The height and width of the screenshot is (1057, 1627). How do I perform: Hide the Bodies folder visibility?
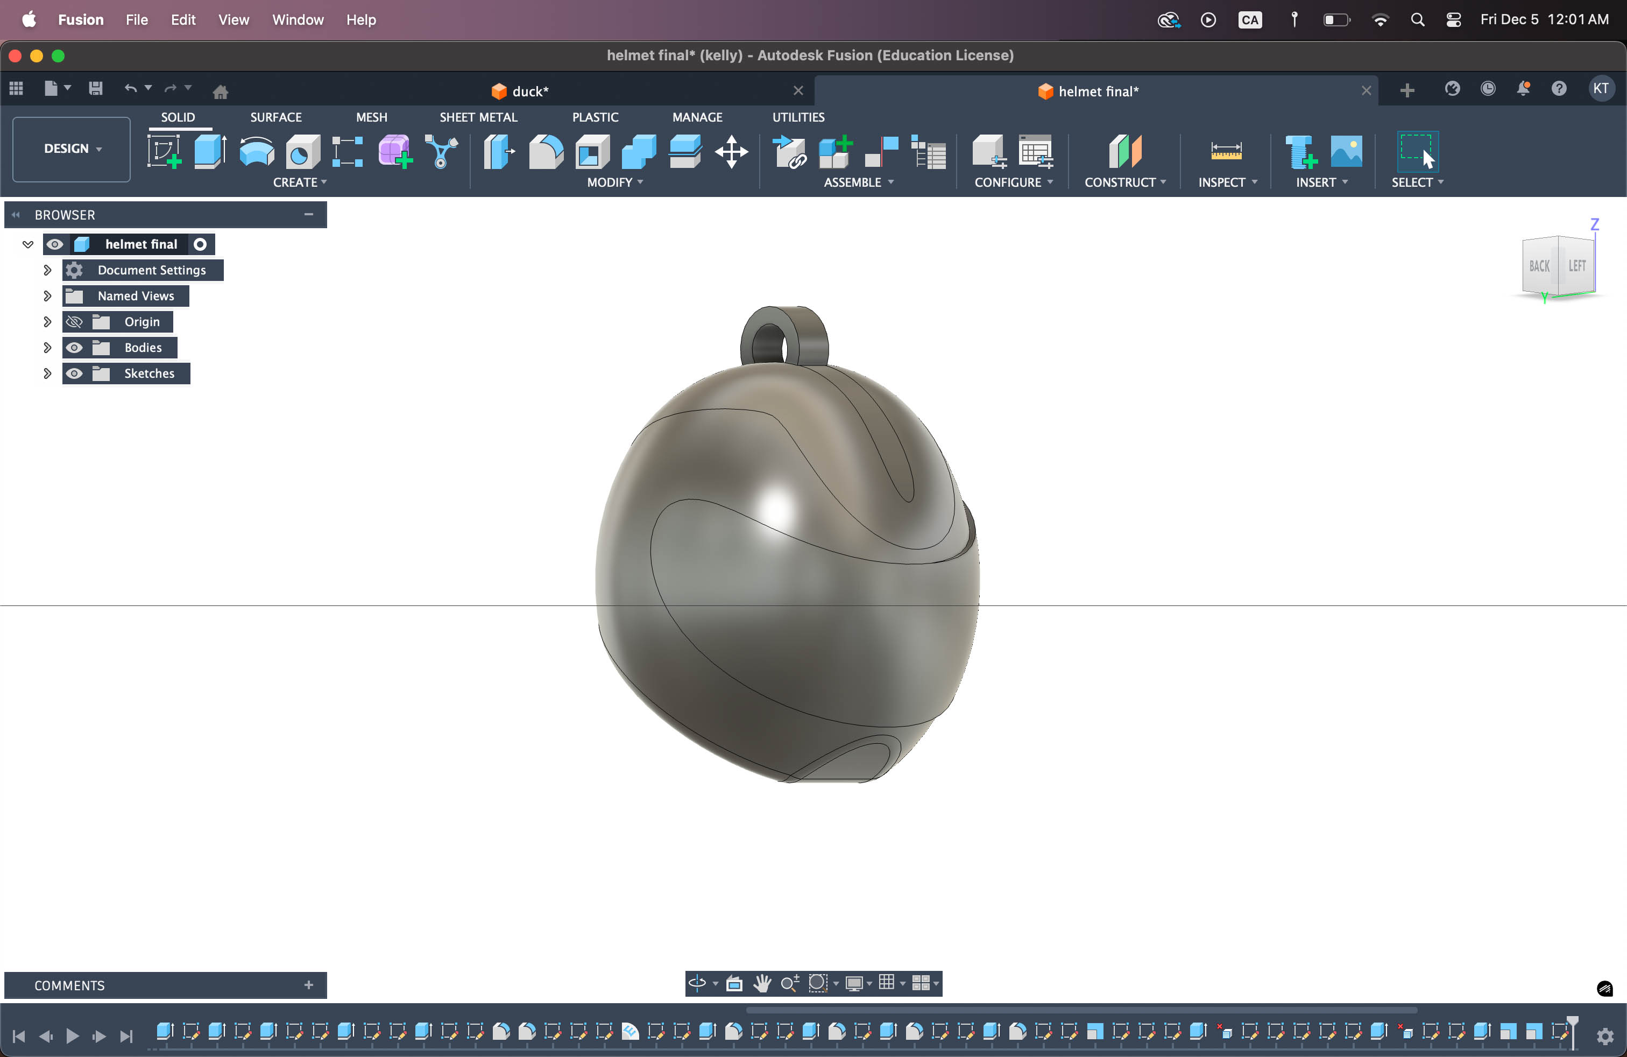point(74,347)
